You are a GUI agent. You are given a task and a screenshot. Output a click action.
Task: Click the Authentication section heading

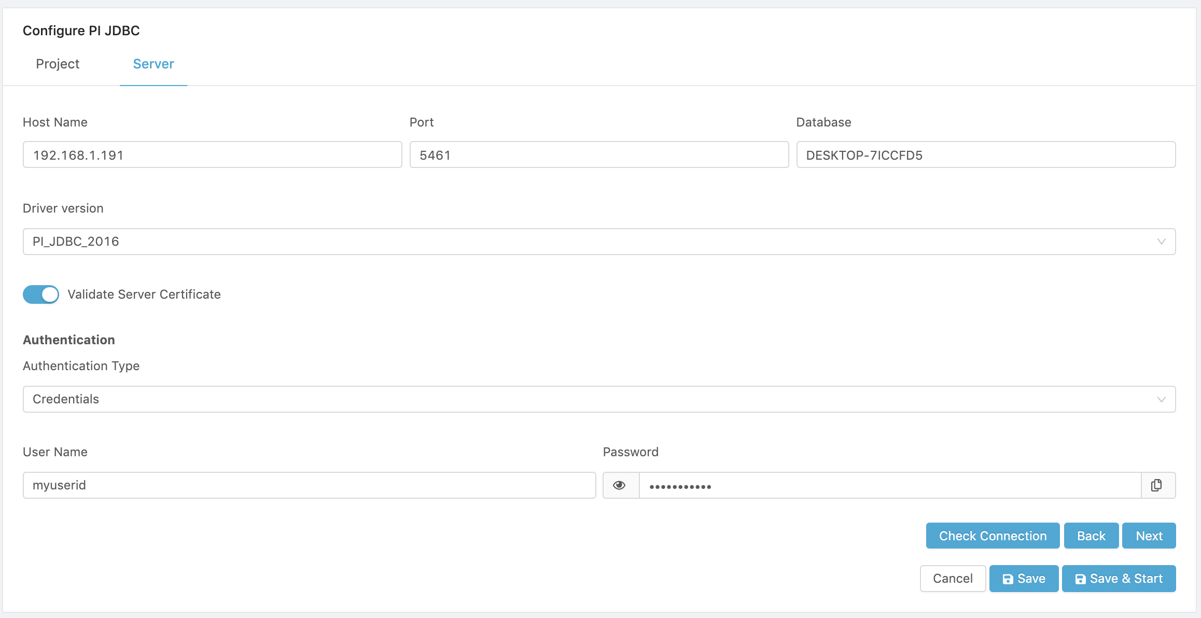coord(69,340)
